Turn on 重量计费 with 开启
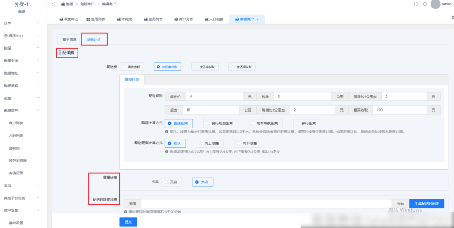 (172, 182)
